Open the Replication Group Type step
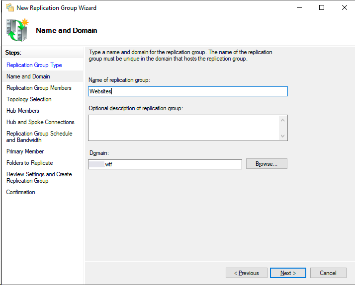This screenshot has height=285, width=355. coord(34,65)
